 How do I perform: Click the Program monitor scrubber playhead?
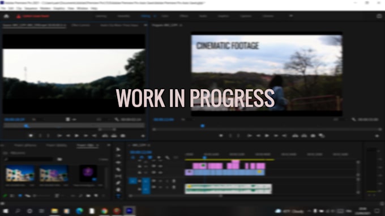click(x=202, y=126)
